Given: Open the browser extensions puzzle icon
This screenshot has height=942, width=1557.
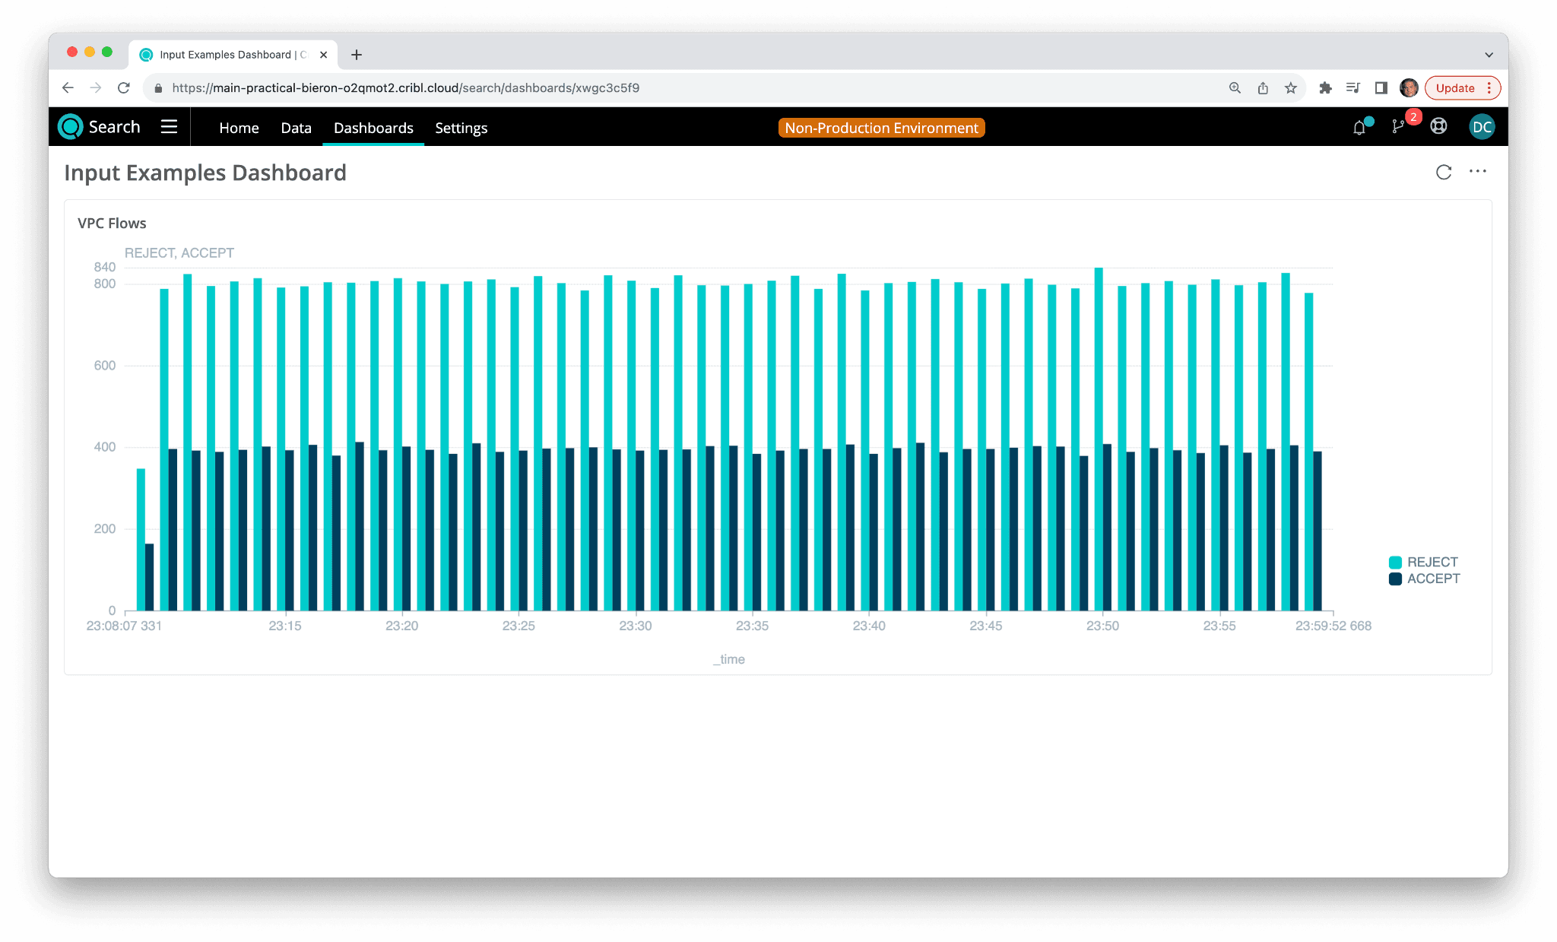Looking at the screenshot, I should click(x=1325, y=88).
